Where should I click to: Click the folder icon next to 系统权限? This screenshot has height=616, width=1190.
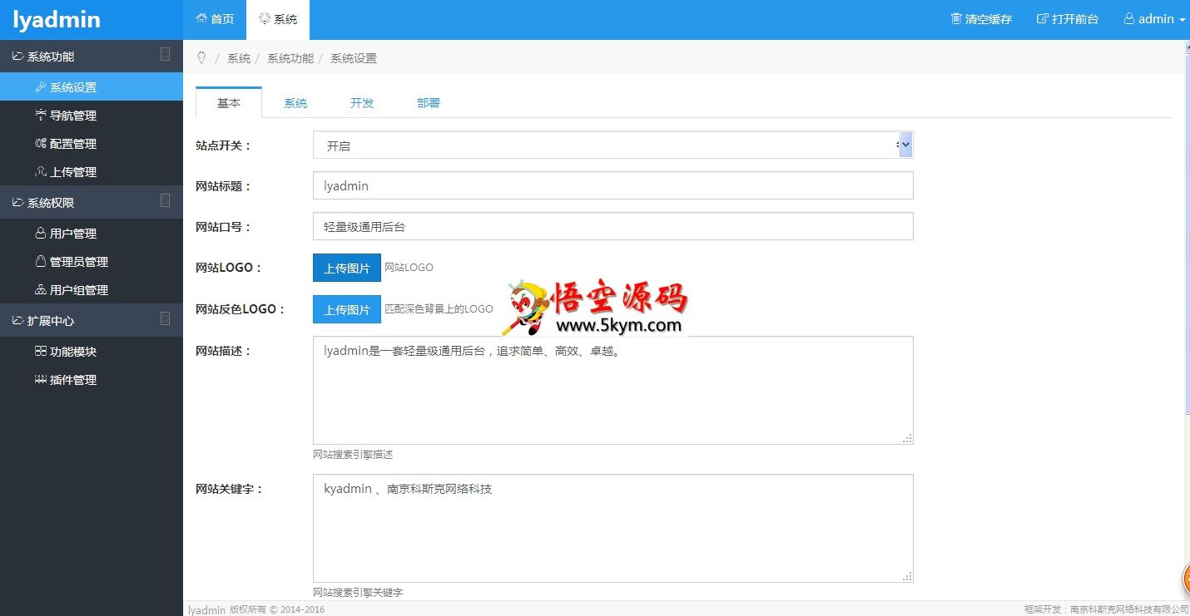click(x=17, y=202)
